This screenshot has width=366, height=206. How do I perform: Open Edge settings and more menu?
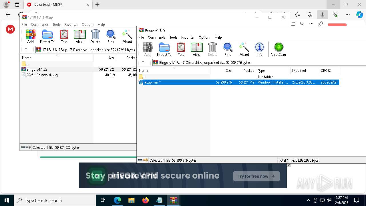click(x=348, y=15)
